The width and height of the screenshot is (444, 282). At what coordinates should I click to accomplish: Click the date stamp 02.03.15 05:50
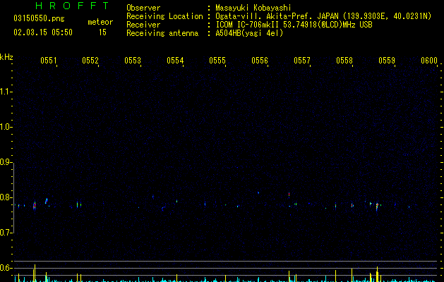43,32
